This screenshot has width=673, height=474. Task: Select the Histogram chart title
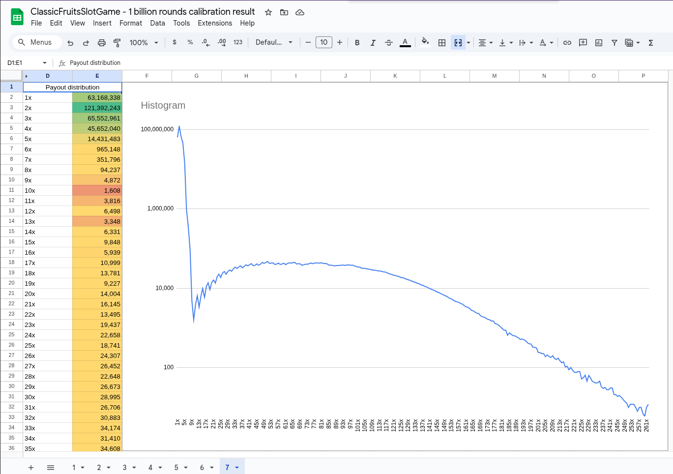pyautogui.click(x=163, y=105)
